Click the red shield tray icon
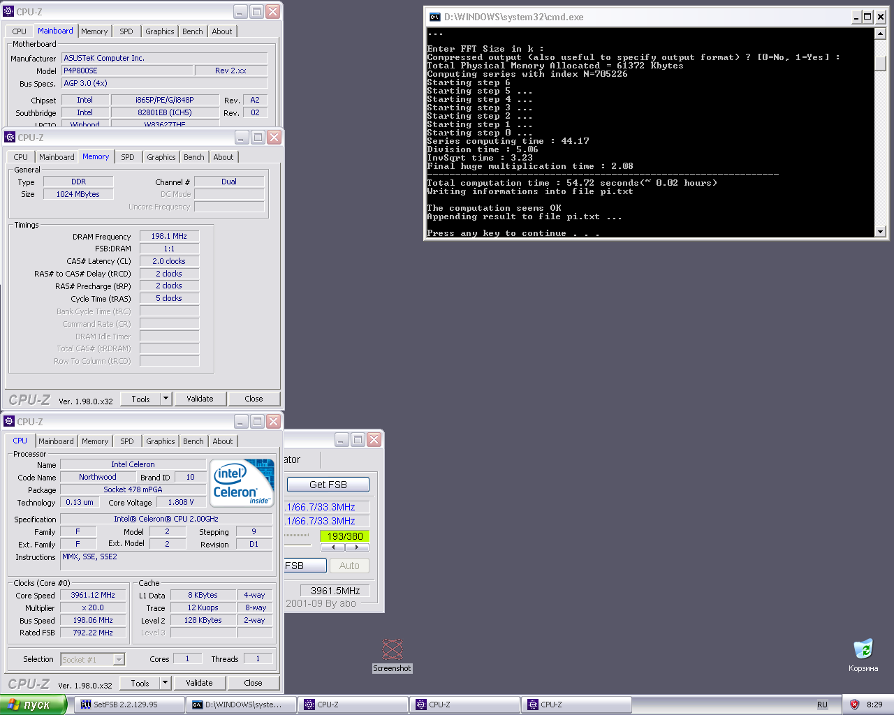Viewport: 894px width, 715px height. click(853, 705)
